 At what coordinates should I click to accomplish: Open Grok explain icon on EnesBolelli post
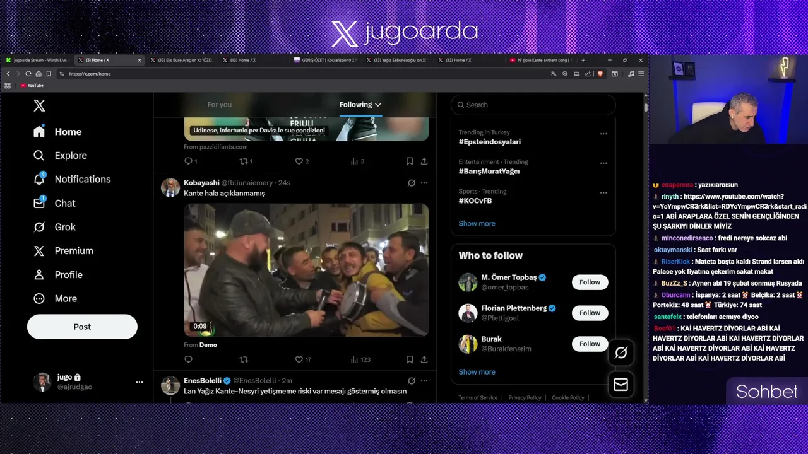click(412, 381)
